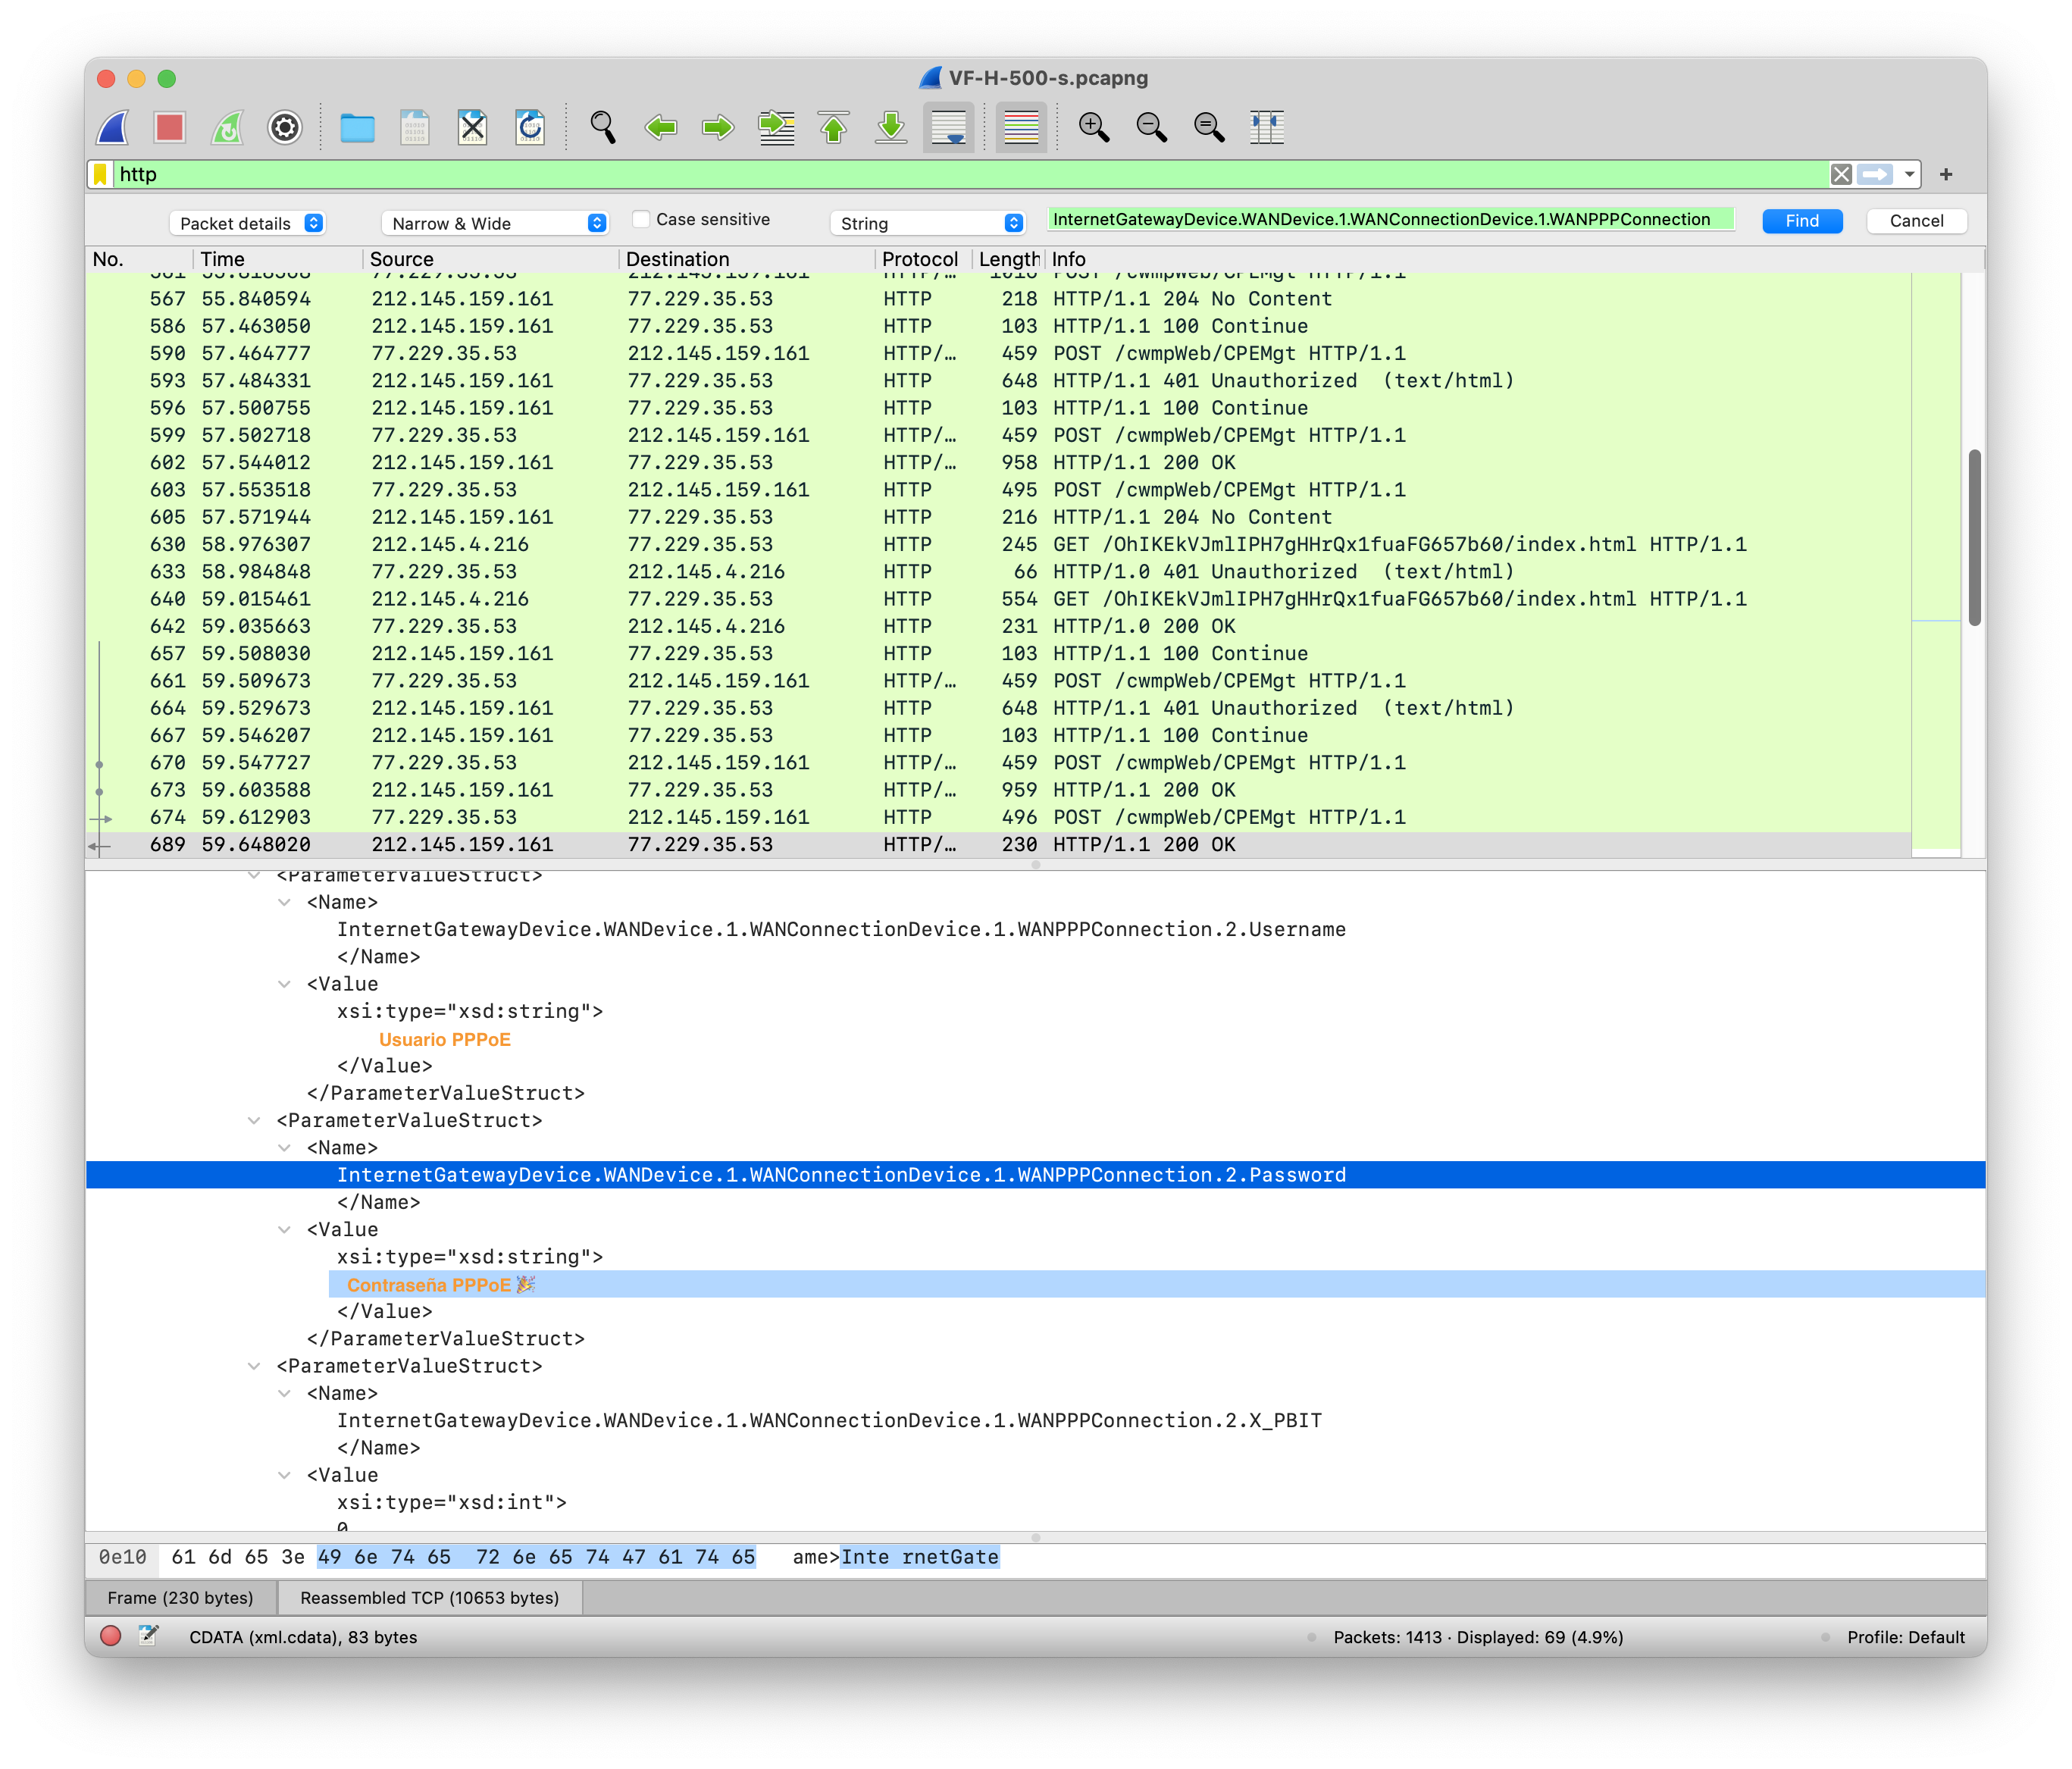Save this capture file icon
2072x1769 pixels.
[415, 127]
